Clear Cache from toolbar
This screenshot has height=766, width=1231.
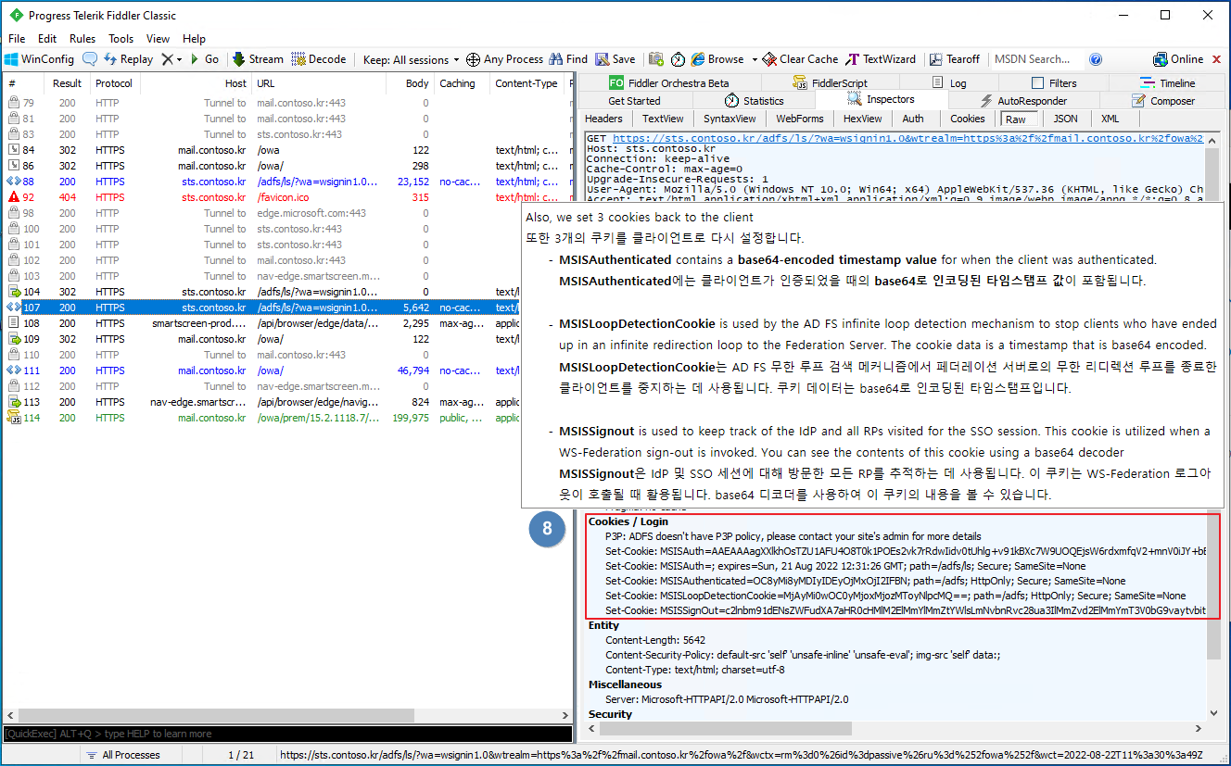[800, 59]
